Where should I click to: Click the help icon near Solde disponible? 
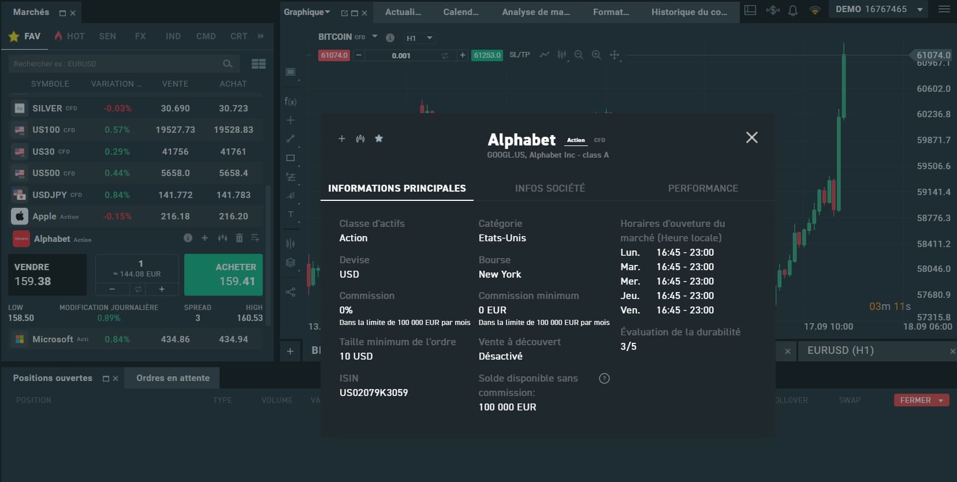click(604, 379)
